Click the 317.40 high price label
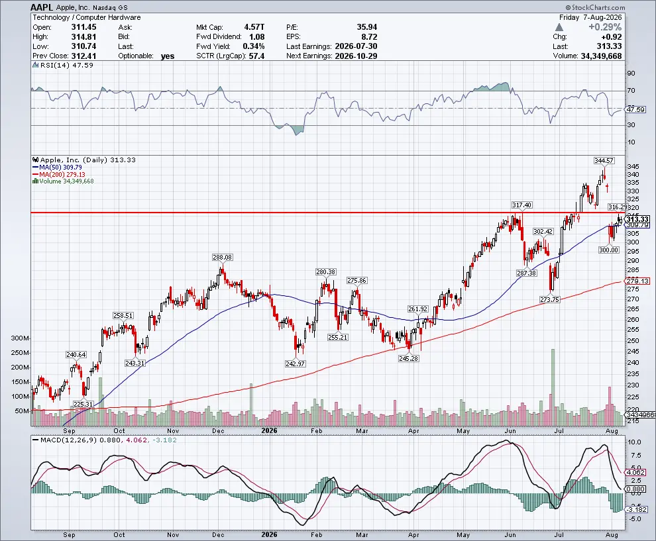The image size is (656, 541). 521,205
